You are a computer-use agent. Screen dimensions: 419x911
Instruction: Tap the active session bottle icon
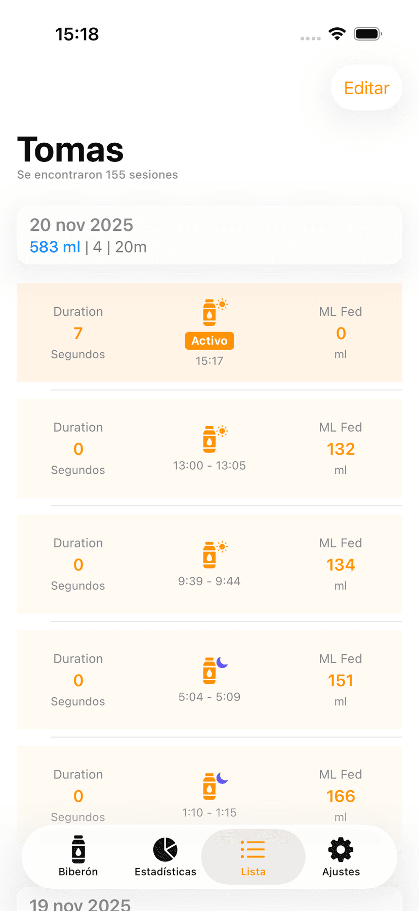(211, 312)
